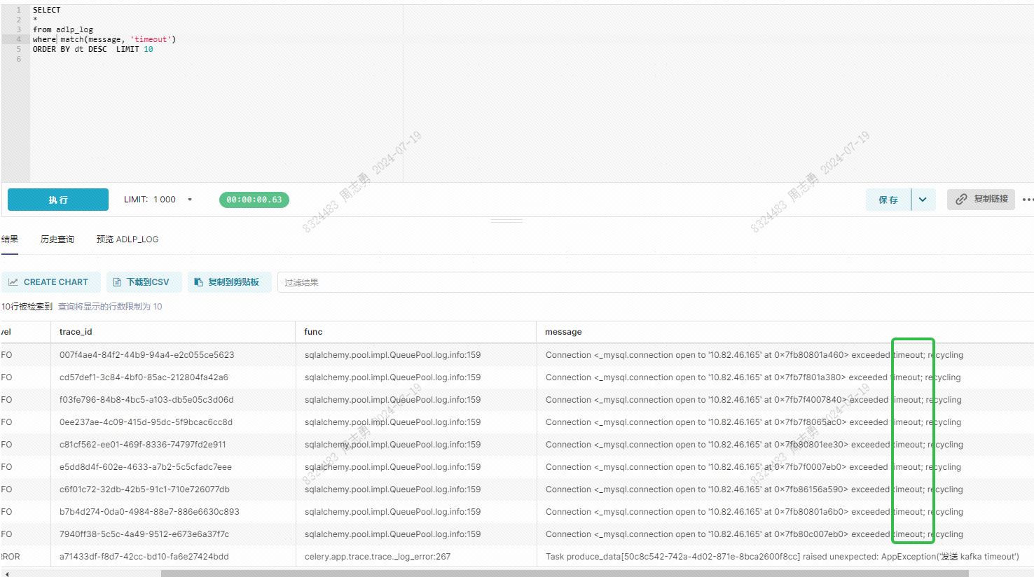Switch to the 历史查询 tab
1034x577 pixels.
57,239
